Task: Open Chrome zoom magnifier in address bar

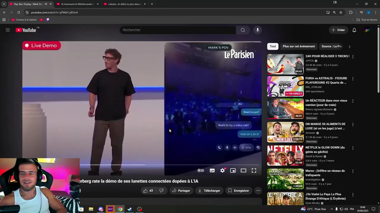Action: 334,12
